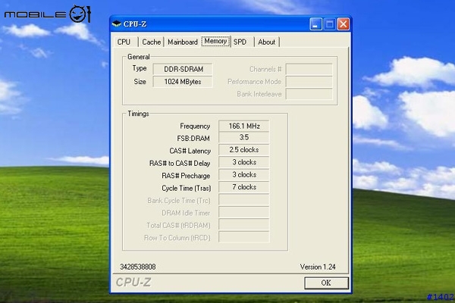Click the empty Total CAS# field
Image resolution: width=455 pixels, height=303 pixels.
[244, 225]
